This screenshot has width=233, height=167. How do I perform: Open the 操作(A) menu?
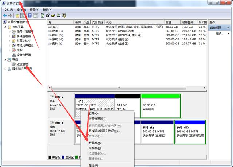click(21, 9)
